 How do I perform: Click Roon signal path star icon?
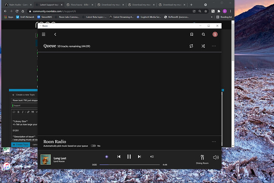(x=106, y=157)
